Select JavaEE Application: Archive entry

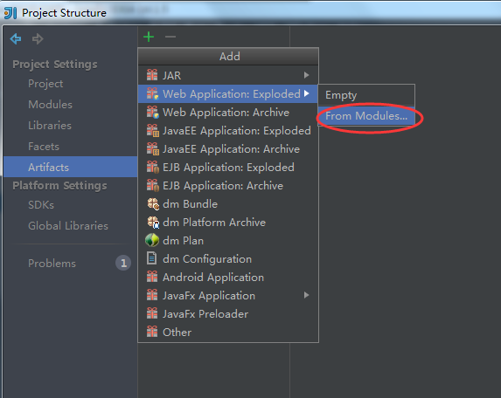[228, 149]
